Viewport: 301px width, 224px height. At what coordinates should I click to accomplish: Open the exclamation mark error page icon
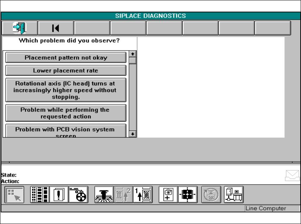click(59, 195)
